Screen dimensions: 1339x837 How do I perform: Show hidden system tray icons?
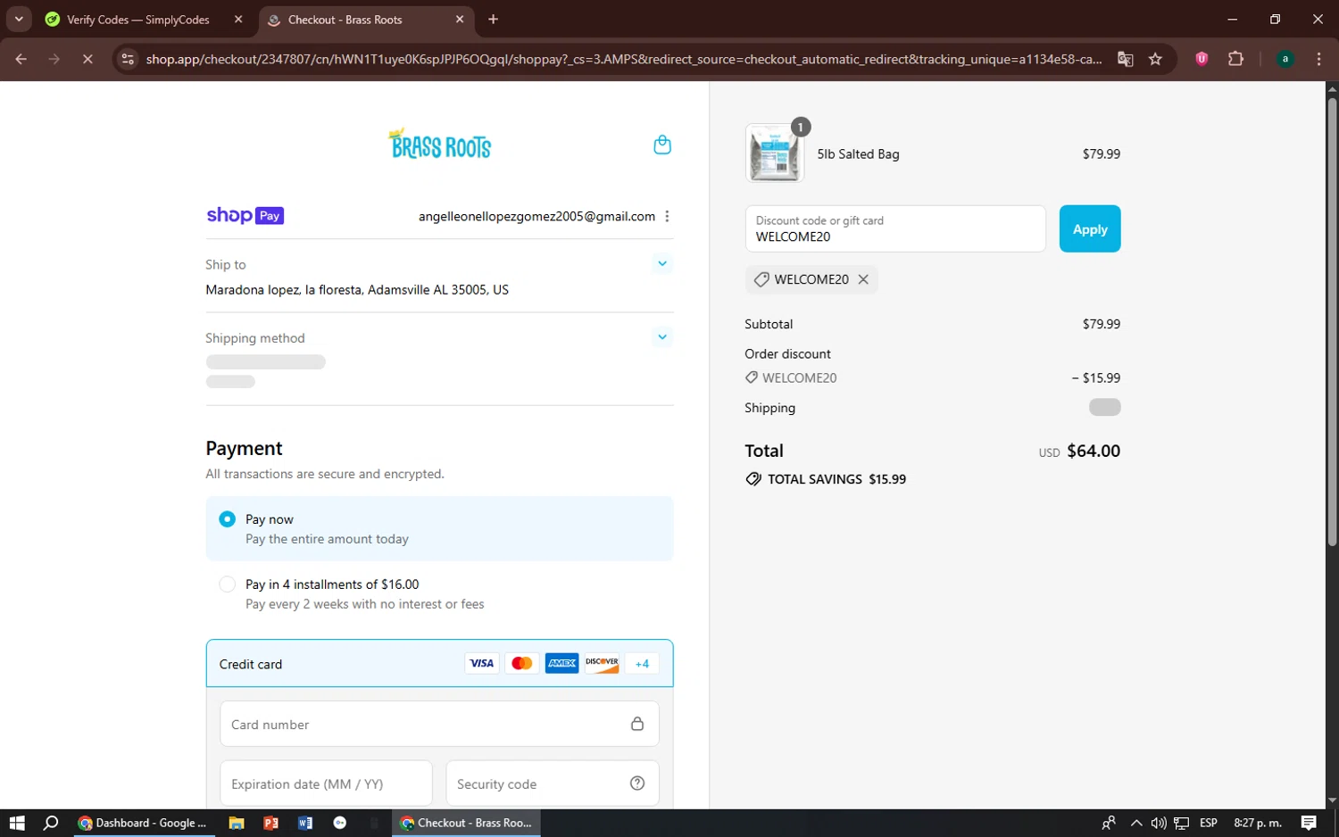[x=1135, y=823]
